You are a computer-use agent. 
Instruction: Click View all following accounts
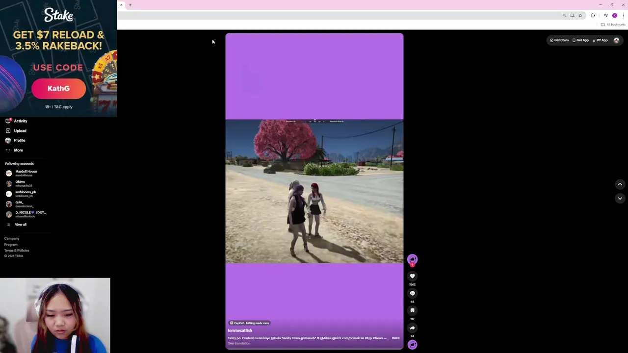tap(21, 225)
